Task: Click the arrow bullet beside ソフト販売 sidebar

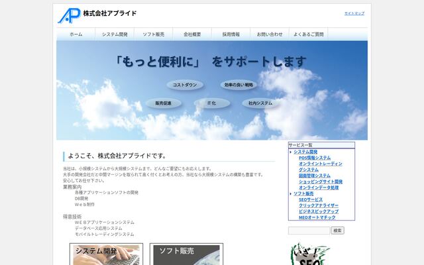Action: point(291,194)
